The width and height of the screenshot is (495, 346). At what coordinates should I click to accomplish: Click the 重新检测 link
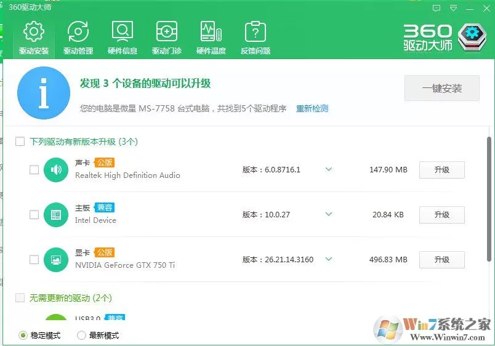point(312,108)
